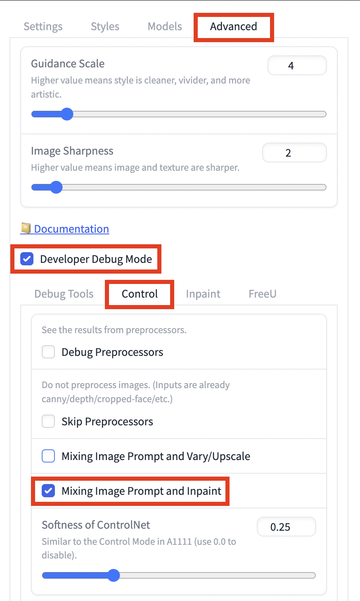
Task: Click the Softness of ControlNet slider handle
Action: click(x=114, y=575)
